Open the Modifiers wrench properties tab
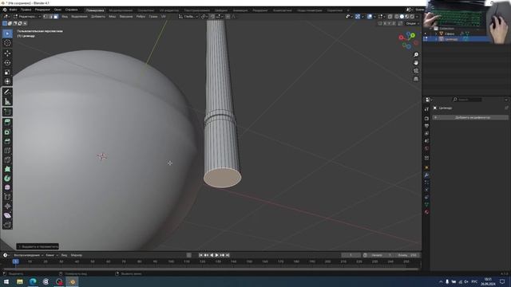The height and width of the screenshot is (287, 511). (426, 175)
